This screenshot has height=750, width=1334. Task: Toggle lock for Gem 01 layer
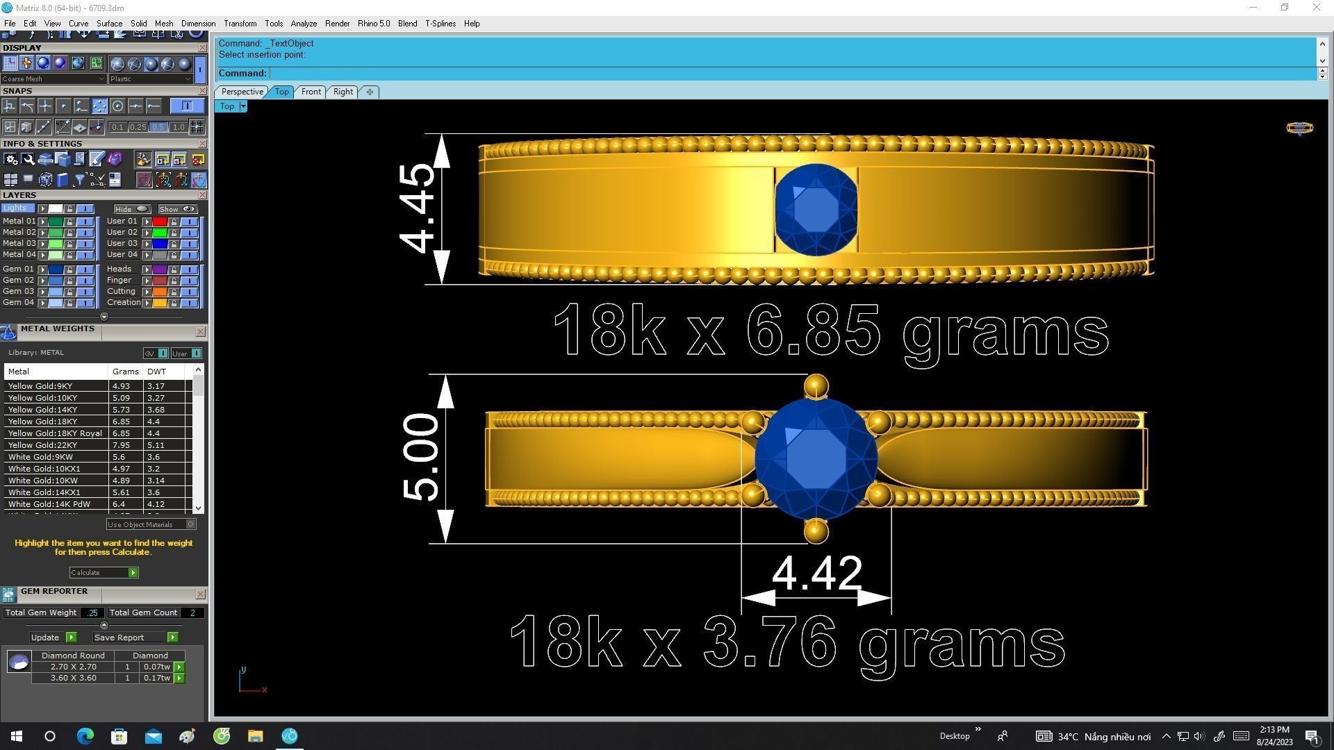(69, 269)
